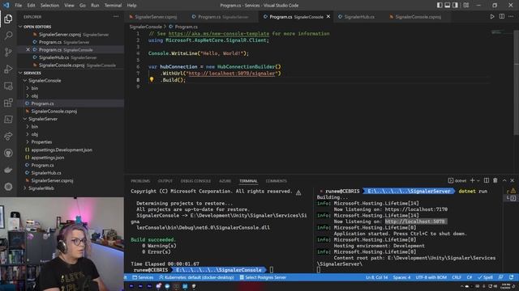Image resolution: width=519 pixels, height=291 pixels.
Task: Open the Explorer view in activity bar
Action: [x=8, y=19]
